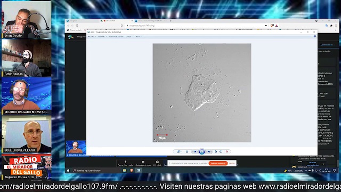Image resolution: width=341 pixels, height=192 pixels.
Task: Click the Windows Start button
Action: coord(68,171)
